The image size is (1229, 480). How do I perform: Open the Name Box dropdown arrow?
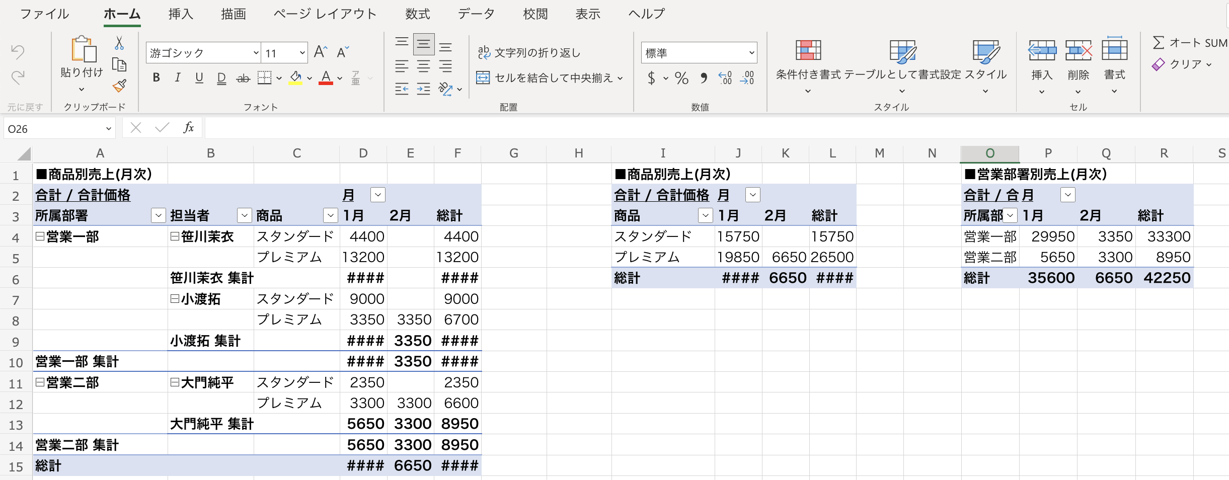(108, 129)
